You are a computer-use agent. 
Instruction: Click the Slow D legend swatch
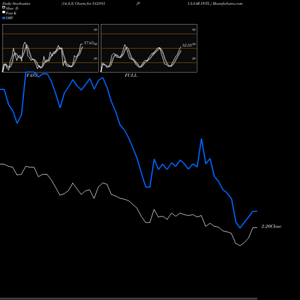point(4,7)
